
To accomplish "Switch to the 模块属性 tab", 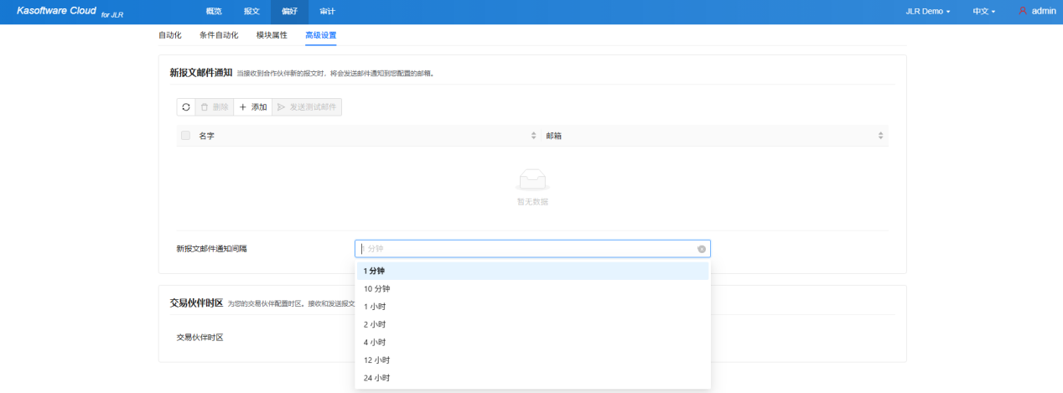I will tap(272, 35).
